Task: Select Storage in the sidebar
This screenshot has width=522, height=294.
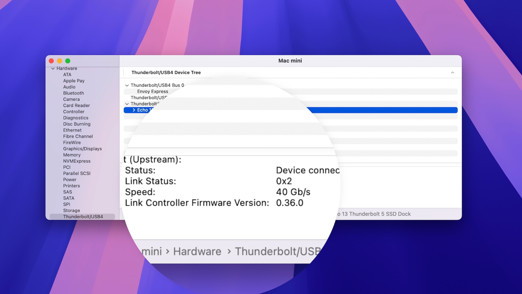Action: [x=72, y=210]
